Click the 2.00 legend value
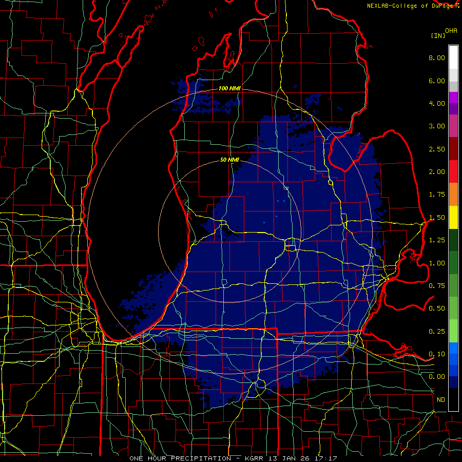Image resolution: width=462 pixels, height=462 pixels. 437,172
